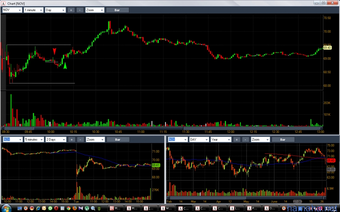340x212 pixels.
Task: Open the "Day" range dropdown in the top chart
Action: [55, 10]
